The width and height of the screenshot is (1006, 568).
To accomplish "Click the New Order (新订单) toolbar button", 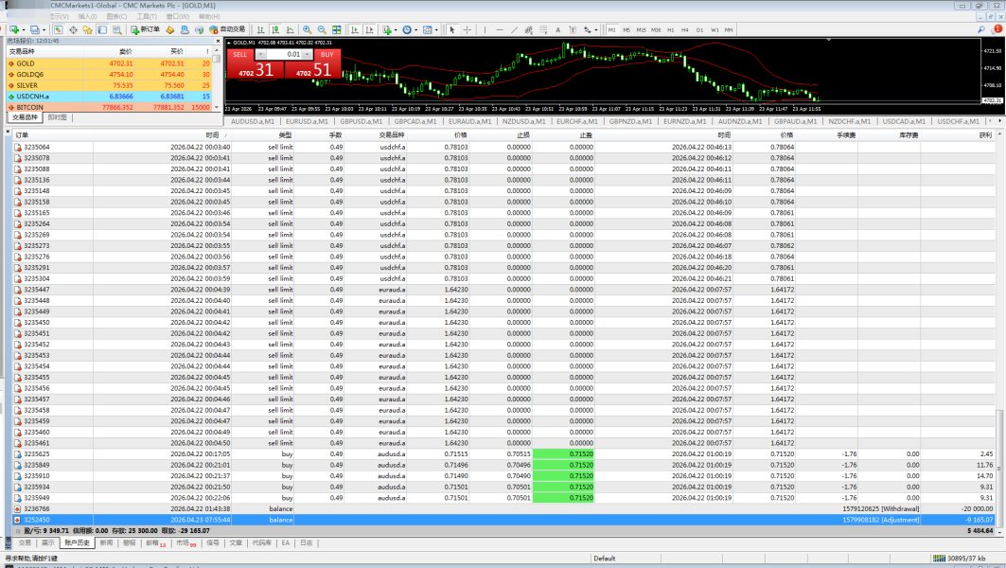I will point(145,29).
